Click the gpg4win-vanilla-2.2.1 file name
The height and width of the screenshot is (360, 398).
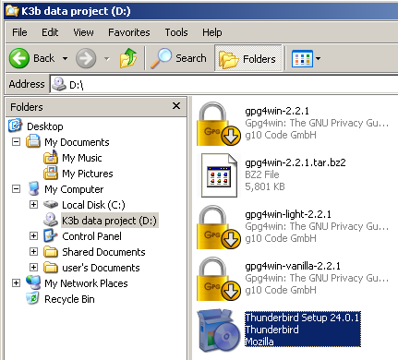pyautogui.click(x=293, y=266)
